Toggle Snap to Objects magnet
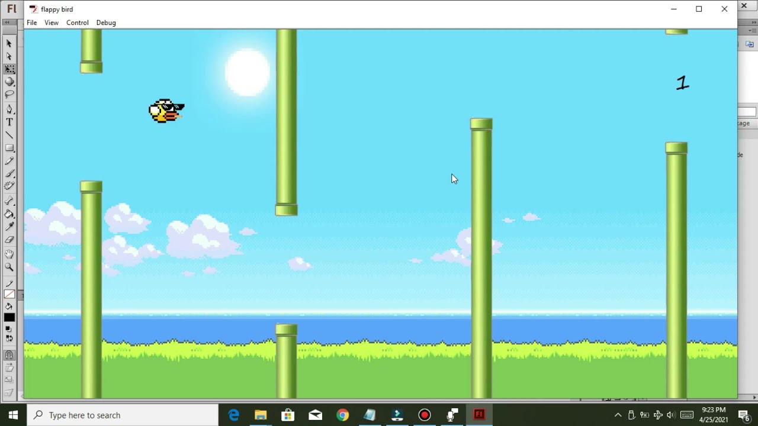 [9, 355]
